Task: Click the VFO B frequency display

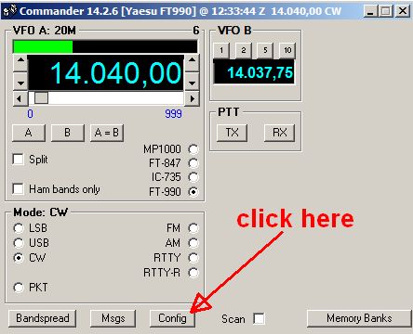Action: [x=254, y=72]
